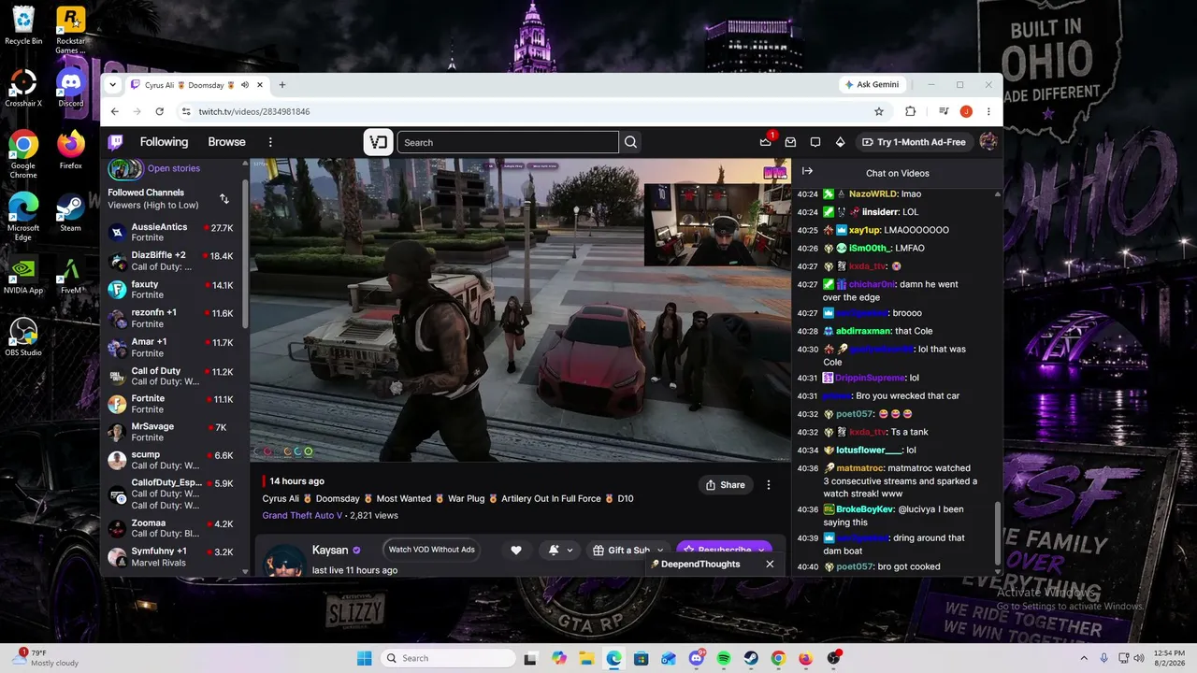Screen dimensions: 1197x673
Task: Open the Twitch home logo
Action: click(x=115, y=142)
